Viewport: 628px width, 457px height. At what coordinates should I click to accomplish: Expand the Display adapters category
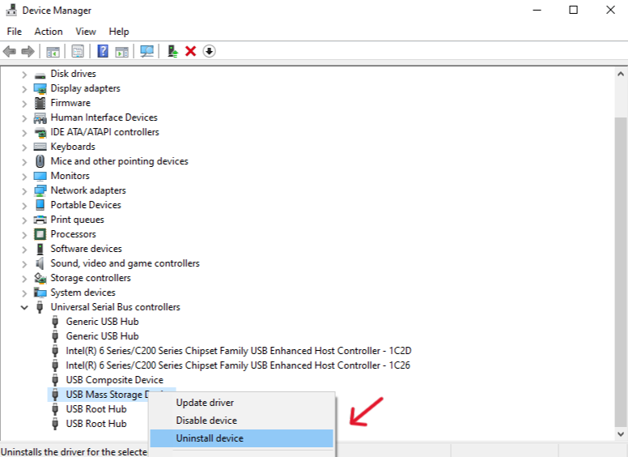[24, 89]
